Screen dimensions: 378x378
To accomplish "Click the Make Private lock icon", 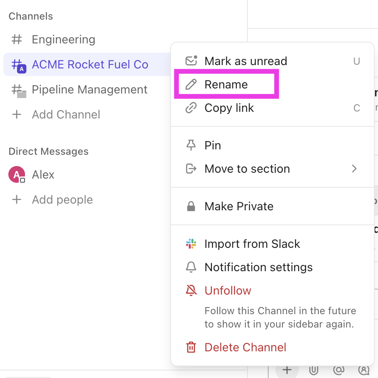I will (191, 207).
